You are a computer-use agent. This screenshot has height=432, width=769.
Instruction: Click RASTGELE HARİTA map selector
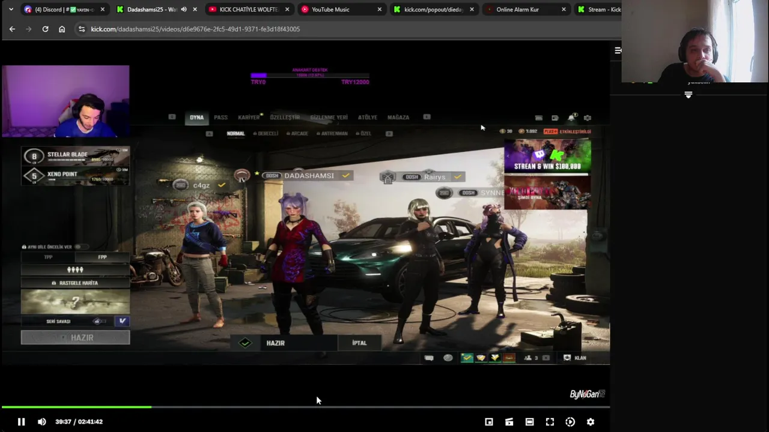point(75,283)
